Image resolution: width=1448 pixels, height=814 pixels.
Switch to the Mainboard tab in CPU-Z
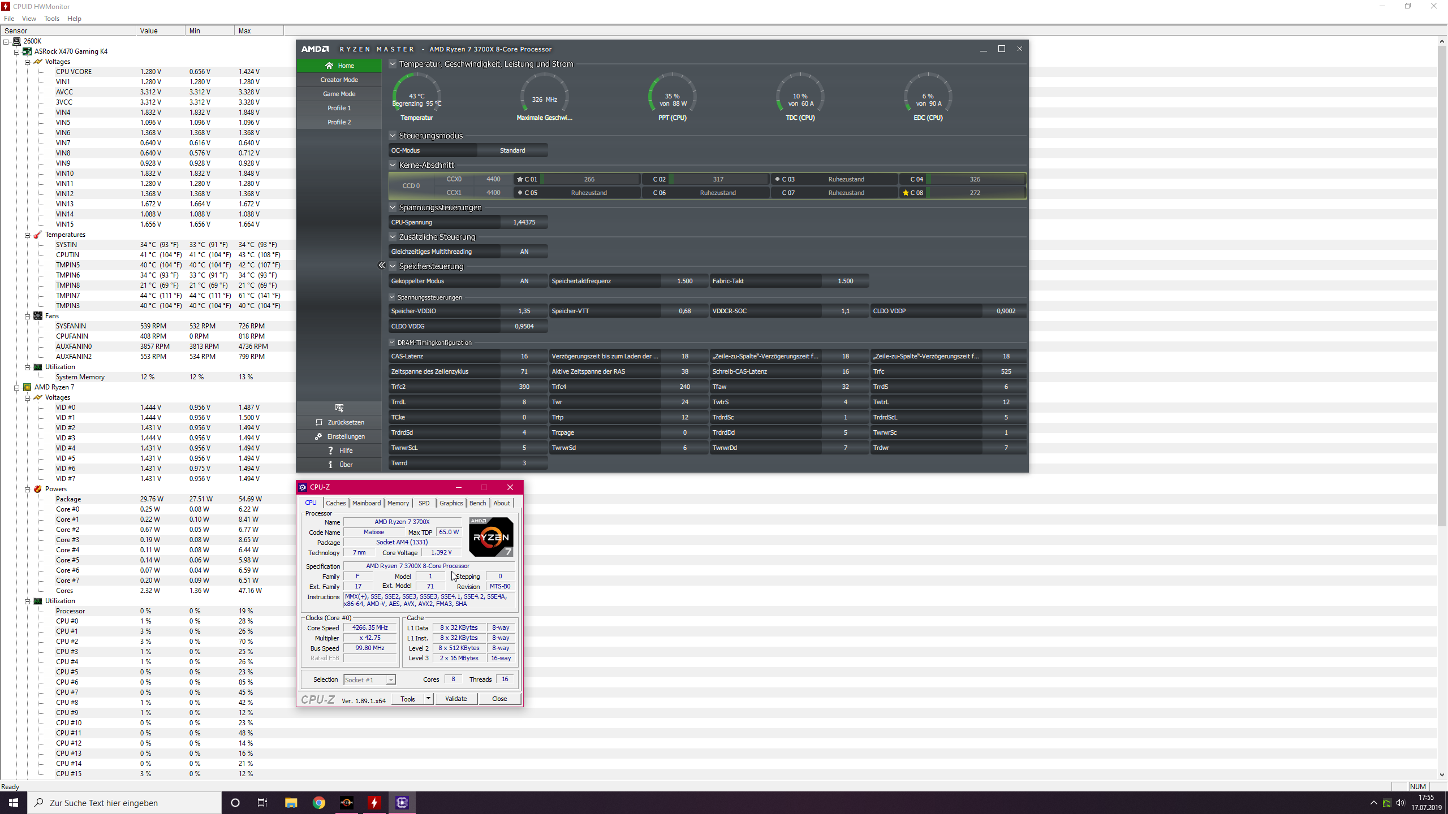coord(366,503)
